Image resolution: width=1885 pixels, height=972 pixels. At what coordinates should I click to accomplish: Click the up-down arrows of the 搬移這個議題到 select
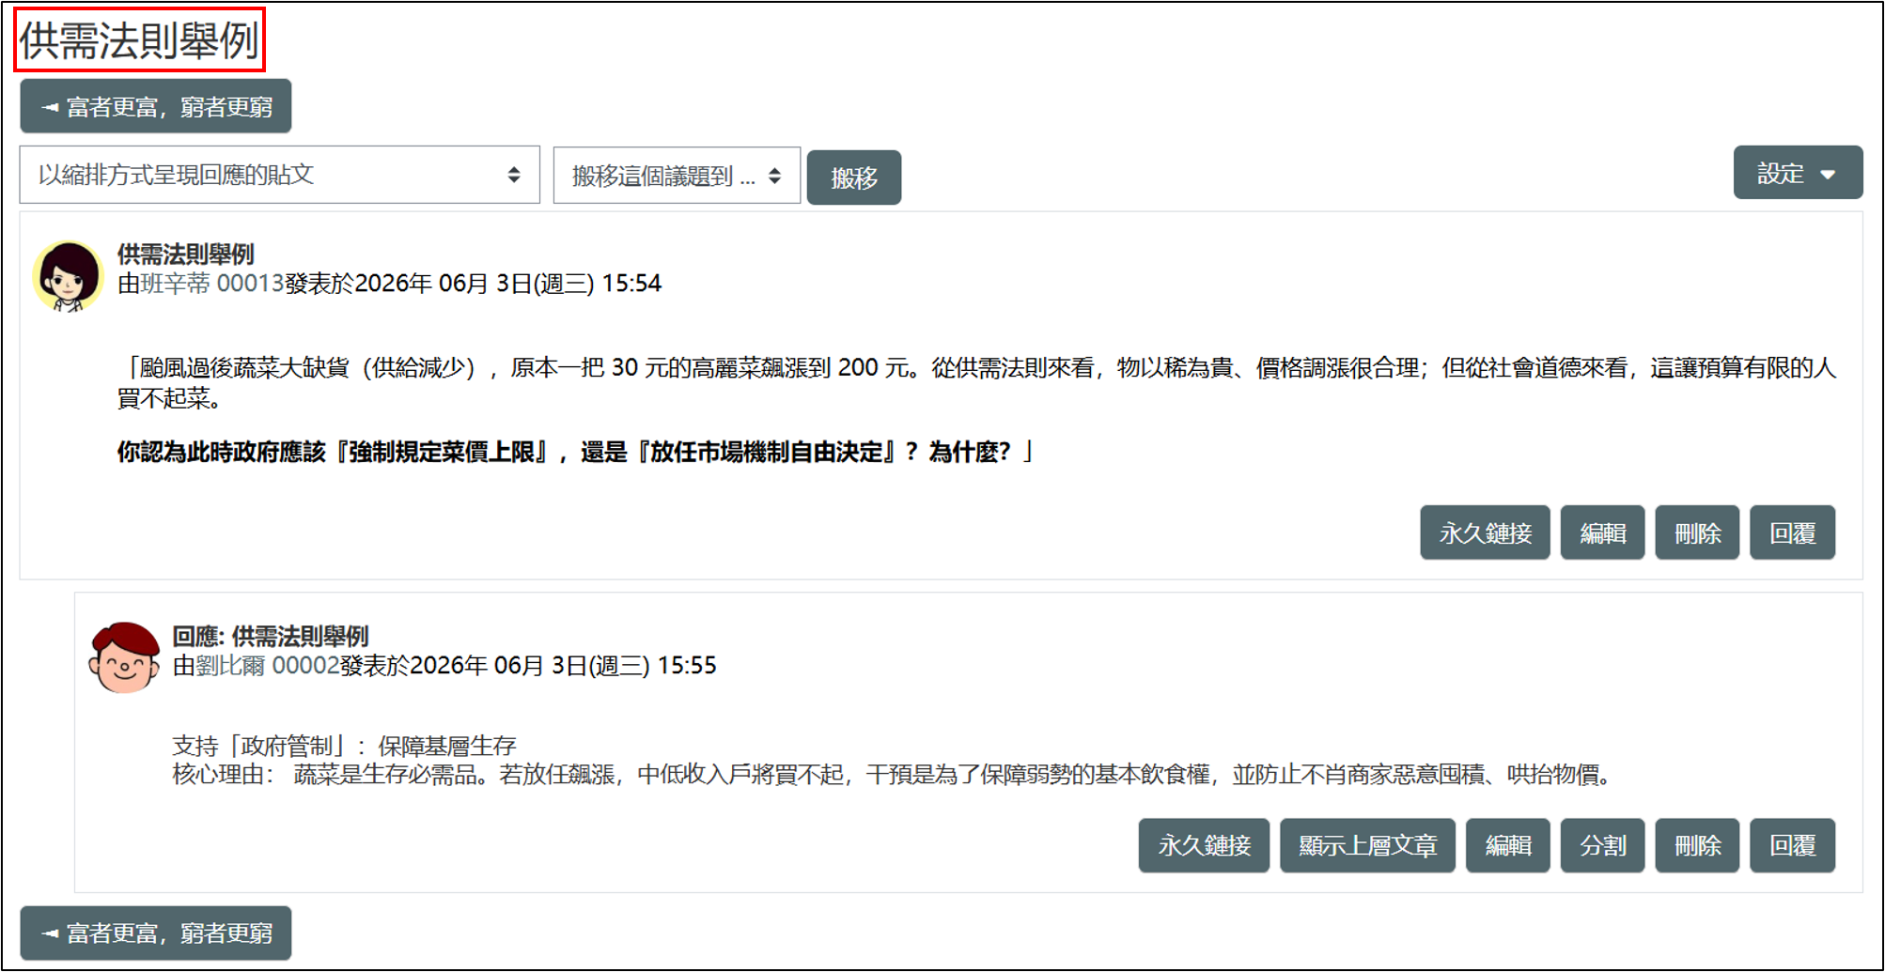[774, 176]
